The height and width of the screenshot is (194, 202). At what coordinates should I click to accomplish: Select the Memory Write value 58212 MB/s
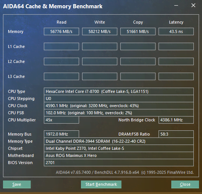(100, 31)
